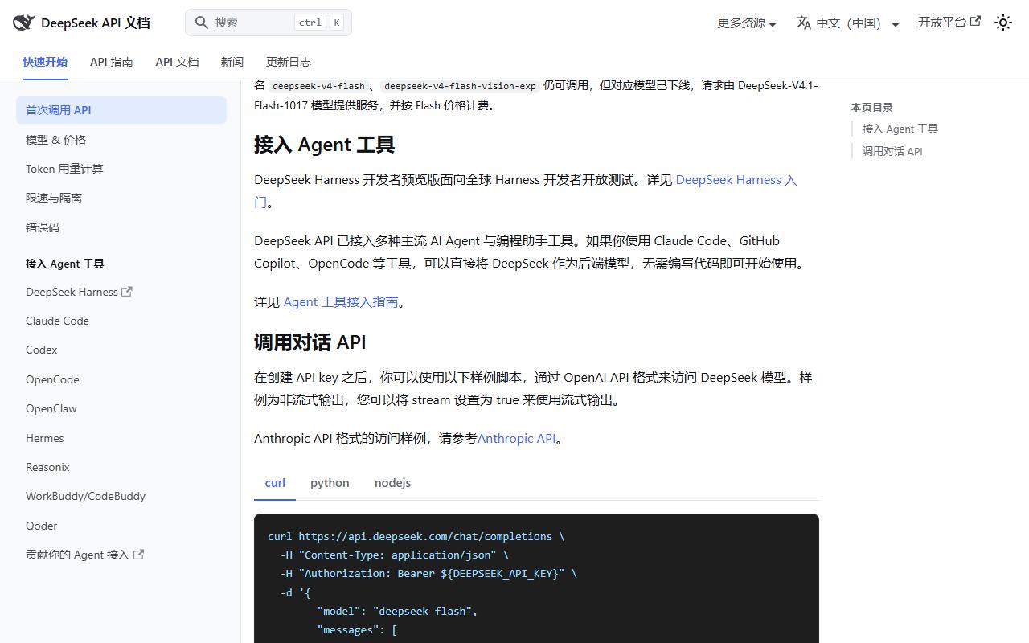1029x643 pixels.
Task: Open the API 文档 nav tab
Action: point(177,62)
